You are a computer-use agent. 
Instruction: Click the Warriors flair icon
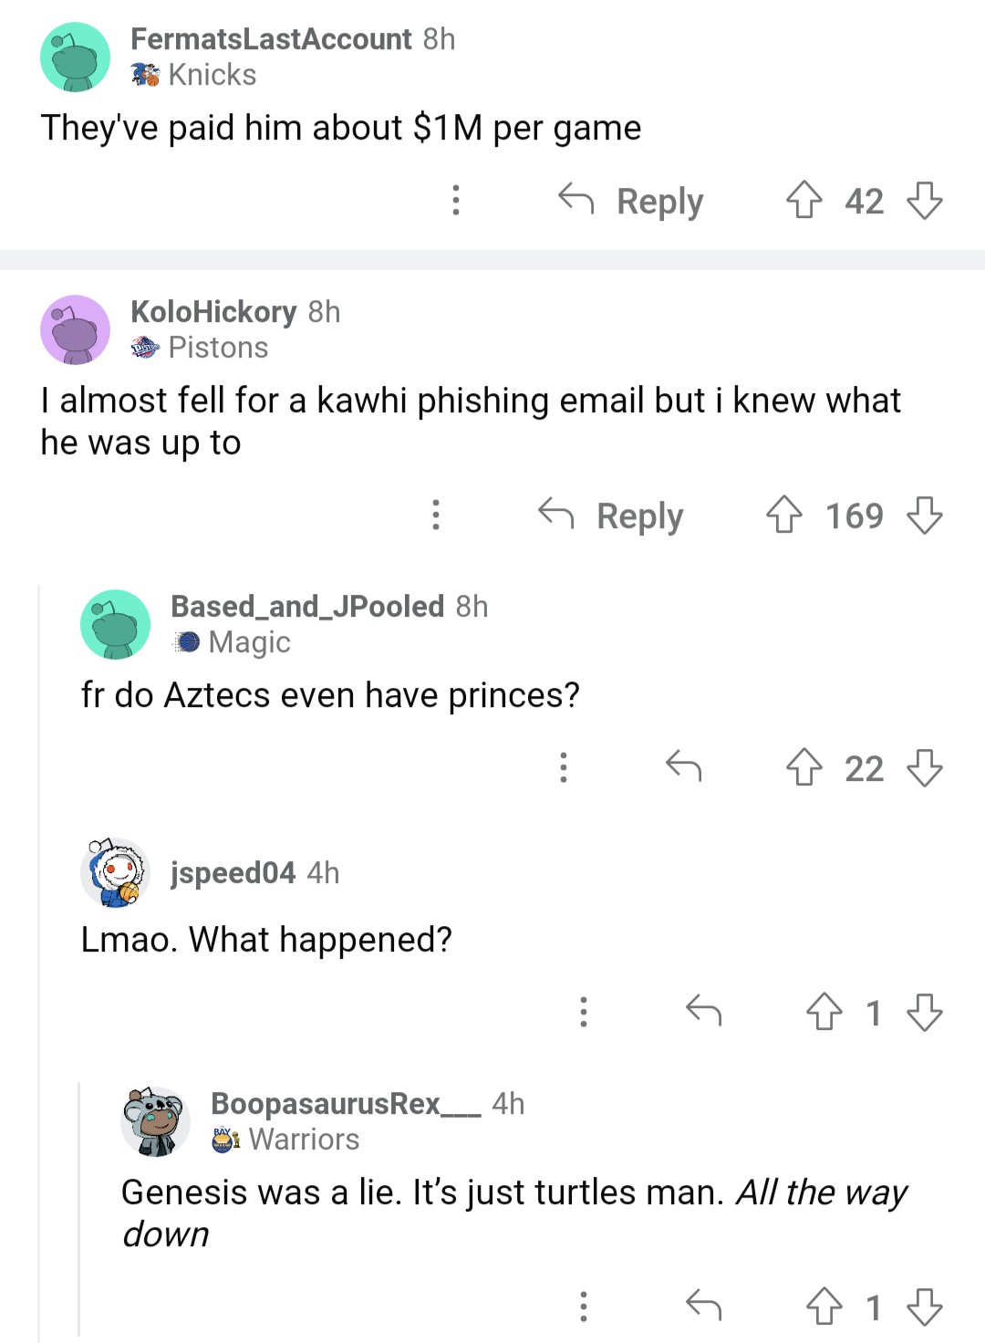click(x=223, y=1139)
